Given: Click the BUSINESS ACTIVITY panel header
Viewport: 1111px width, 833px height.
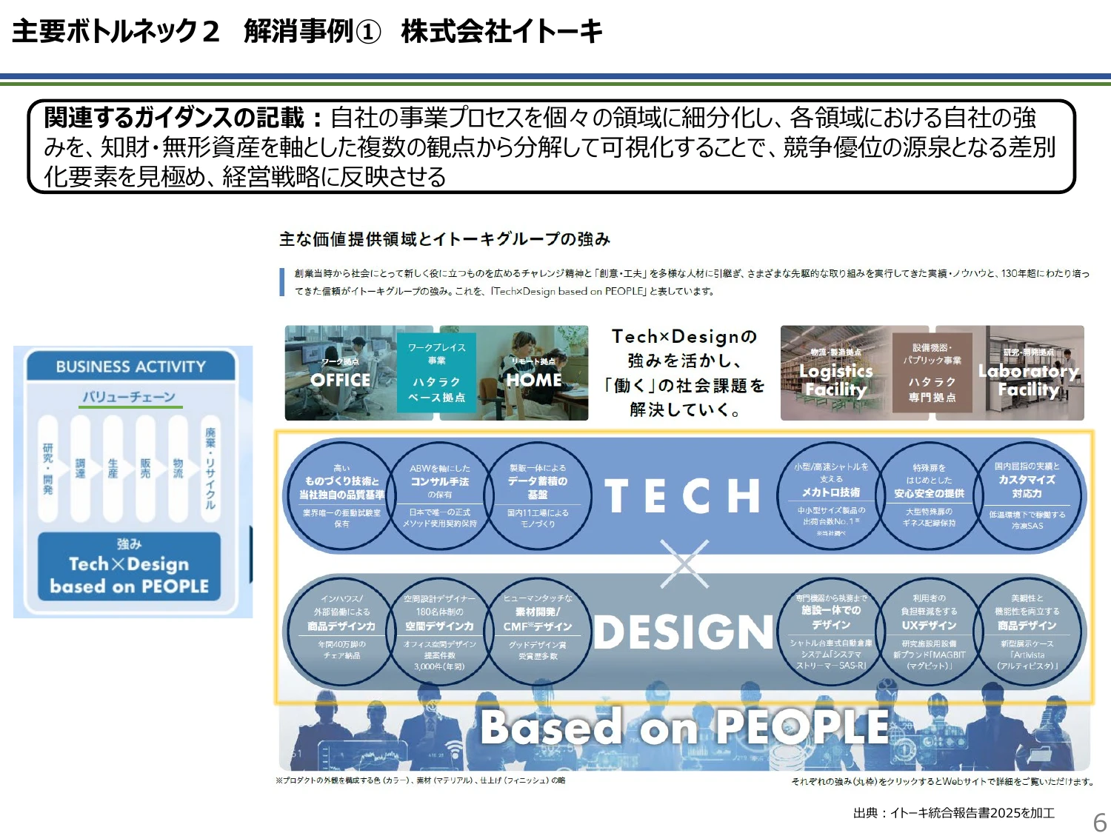Looking at the screenshot, I should pos(130,367).
